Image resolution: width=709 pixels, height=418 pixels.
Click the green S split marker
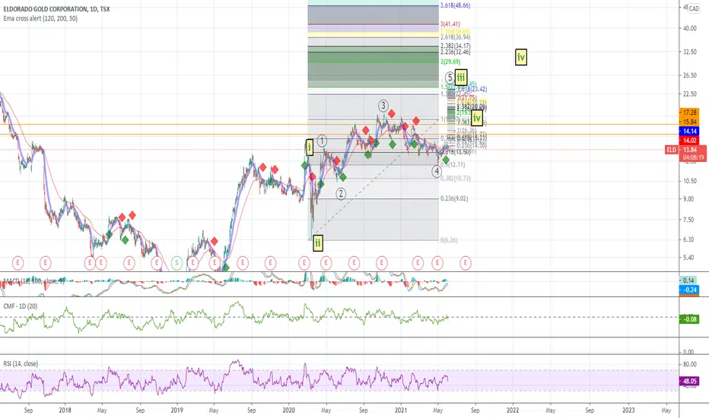176,262
